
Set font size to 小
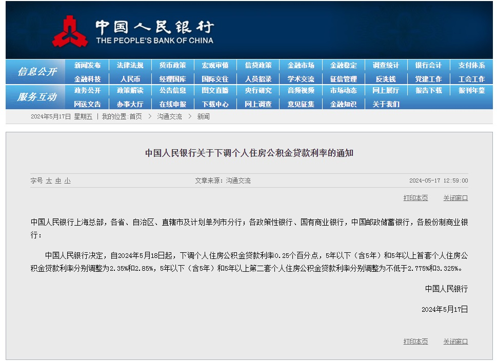pos(67,180)
